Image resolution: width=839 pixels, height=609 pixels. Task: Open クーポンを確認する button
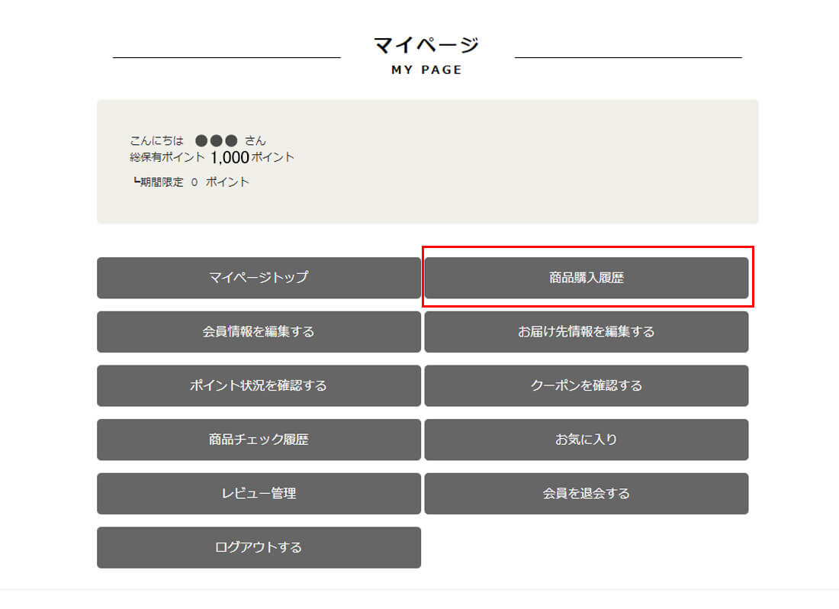pos(587,386)
